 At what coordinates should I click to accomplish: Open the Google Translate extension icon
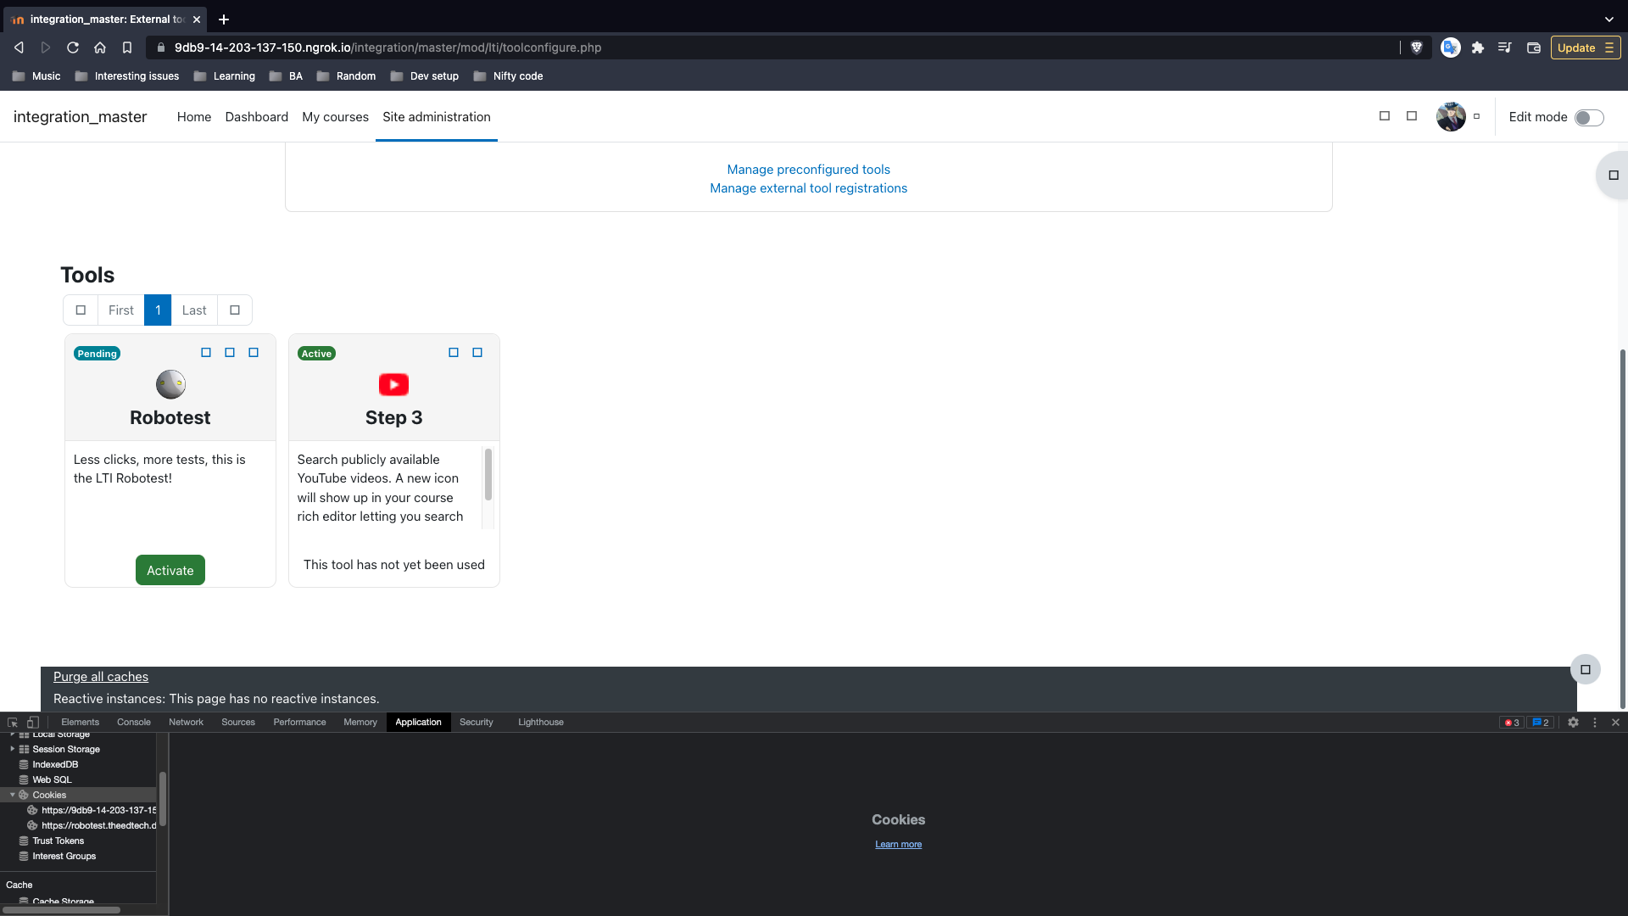1451,47
